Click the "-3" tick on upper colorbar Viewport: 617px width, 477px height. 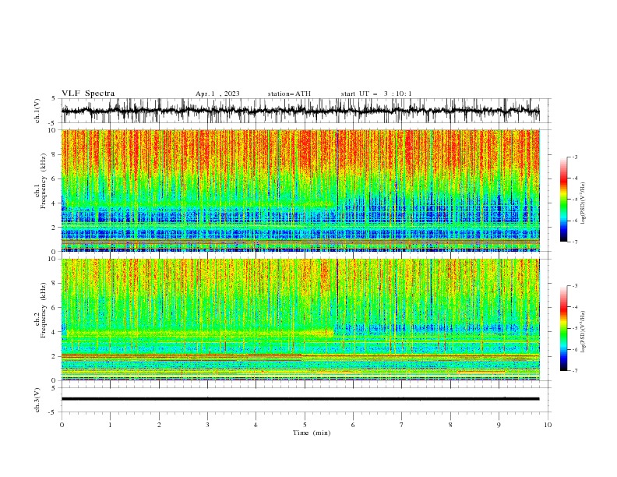pyautogui.click(x=575, y=157)
